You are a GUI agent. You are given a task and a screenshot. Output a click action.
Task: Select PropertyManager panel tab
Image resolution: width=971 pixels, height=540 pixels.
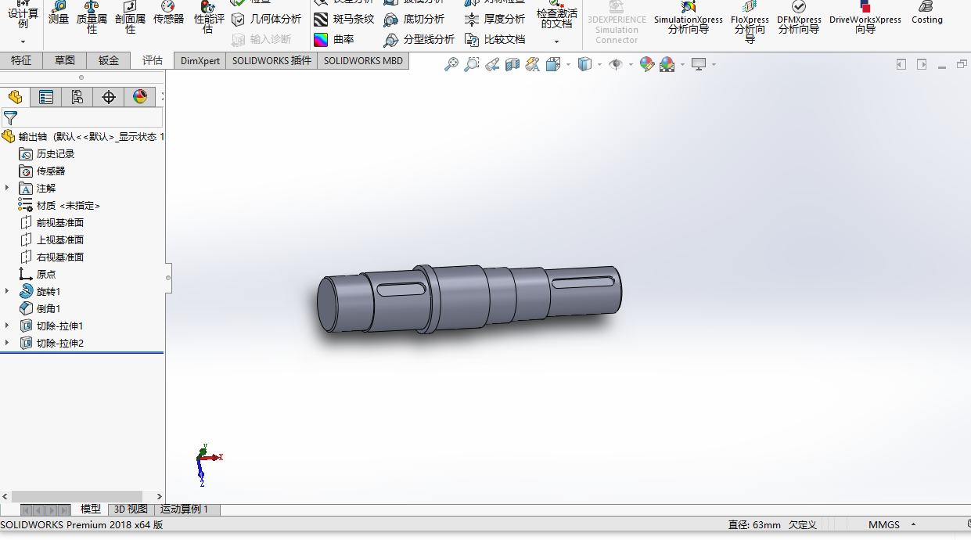[46, 97]
